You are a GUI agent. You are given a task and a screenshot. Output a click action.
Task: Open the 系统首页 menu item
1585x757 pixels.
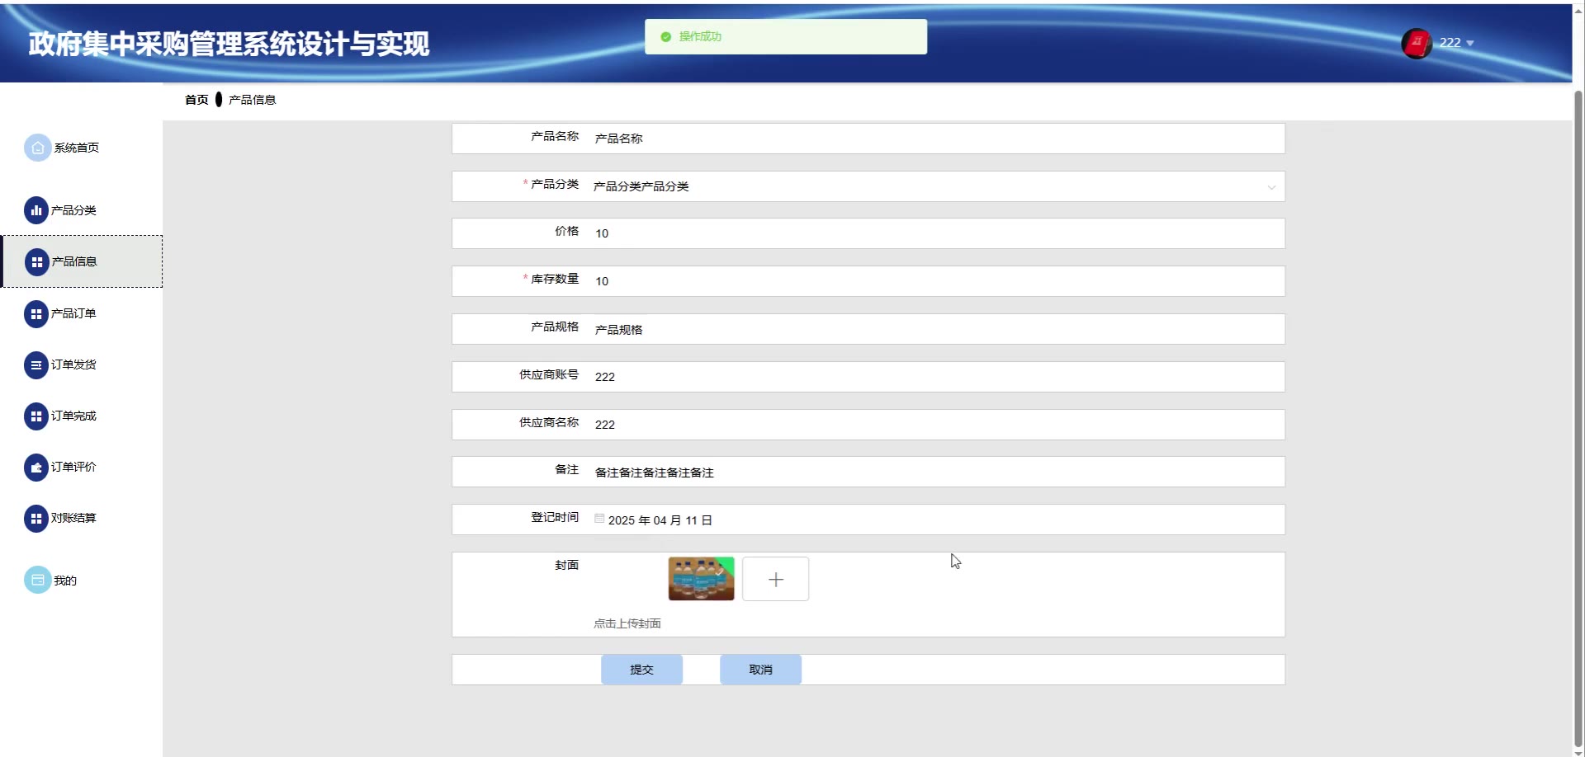[x=82, y=148]
